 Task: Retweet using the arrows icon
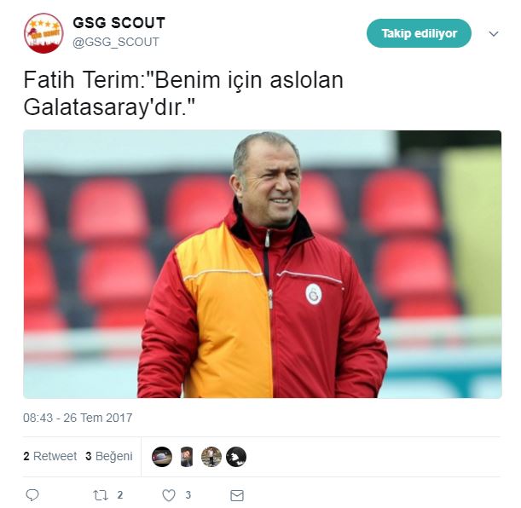point(101,495)
